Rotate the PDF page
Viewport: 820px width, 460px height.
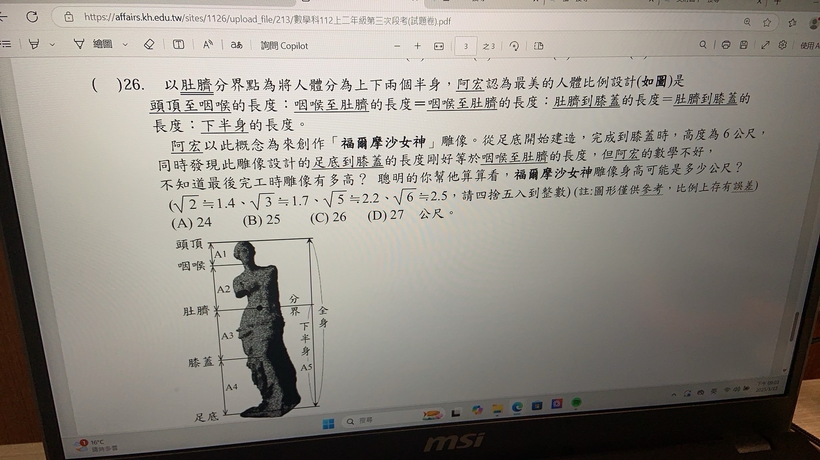(514, 46)
